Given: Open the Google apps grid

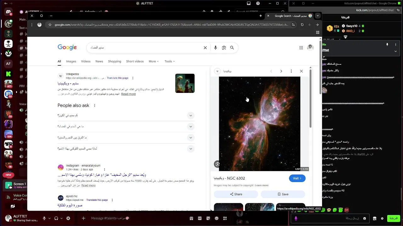Looking at the screenshot, I should tap(301, 48).
